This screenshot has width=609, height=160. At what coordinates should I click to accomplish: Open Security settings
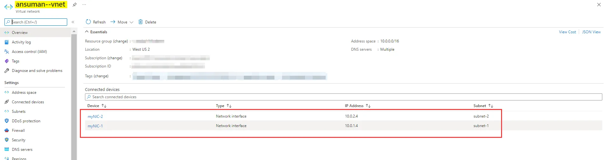coord(18,140)
